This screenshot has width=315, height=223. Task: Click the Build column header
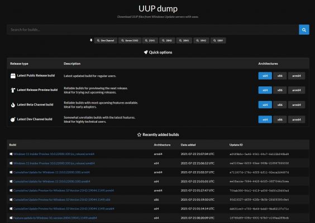coord(13,145)
